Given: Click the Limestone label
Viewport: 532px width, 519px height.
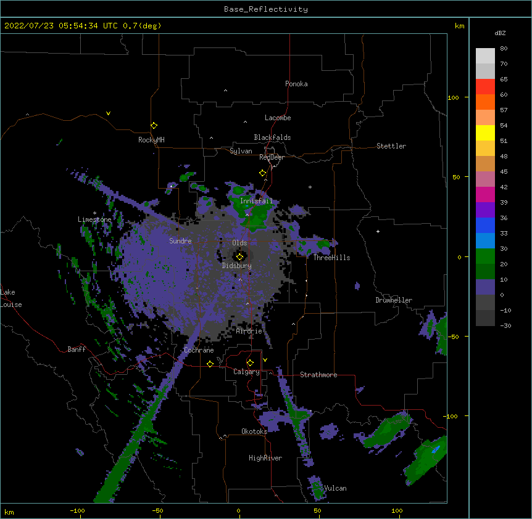Looking at the screenshot, I should (x=94, y=219).
